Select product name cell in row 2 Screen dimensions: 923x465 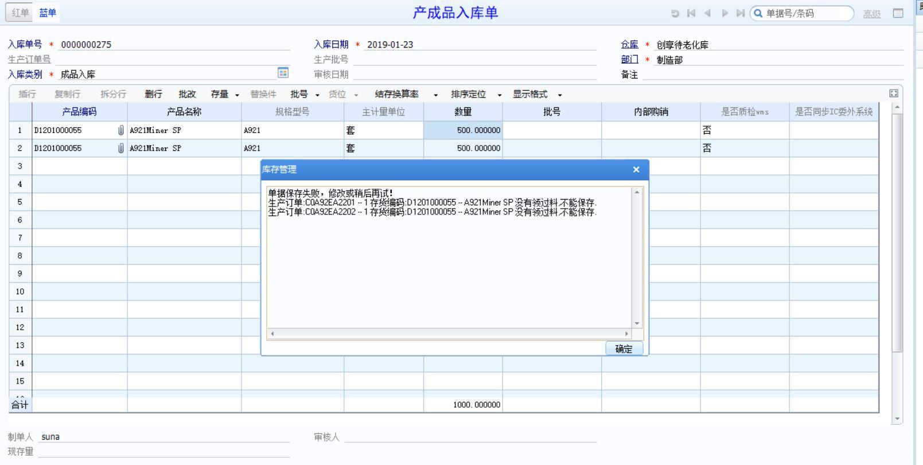pos(184,148)
